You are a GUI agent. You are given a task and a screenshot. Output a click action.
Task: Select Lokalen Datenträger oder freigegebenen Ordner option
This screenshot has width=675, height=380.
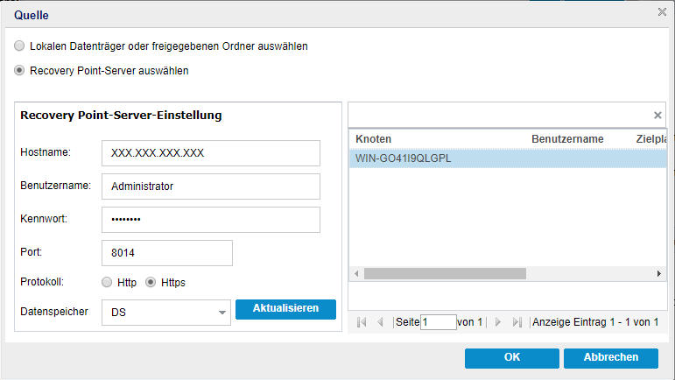pyautogui.click(x=19, y=46)
